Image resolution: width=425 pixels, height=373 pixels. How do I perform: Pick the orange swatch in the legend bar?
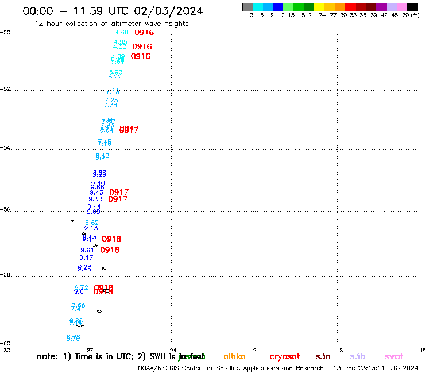click(x=340, y=7)
